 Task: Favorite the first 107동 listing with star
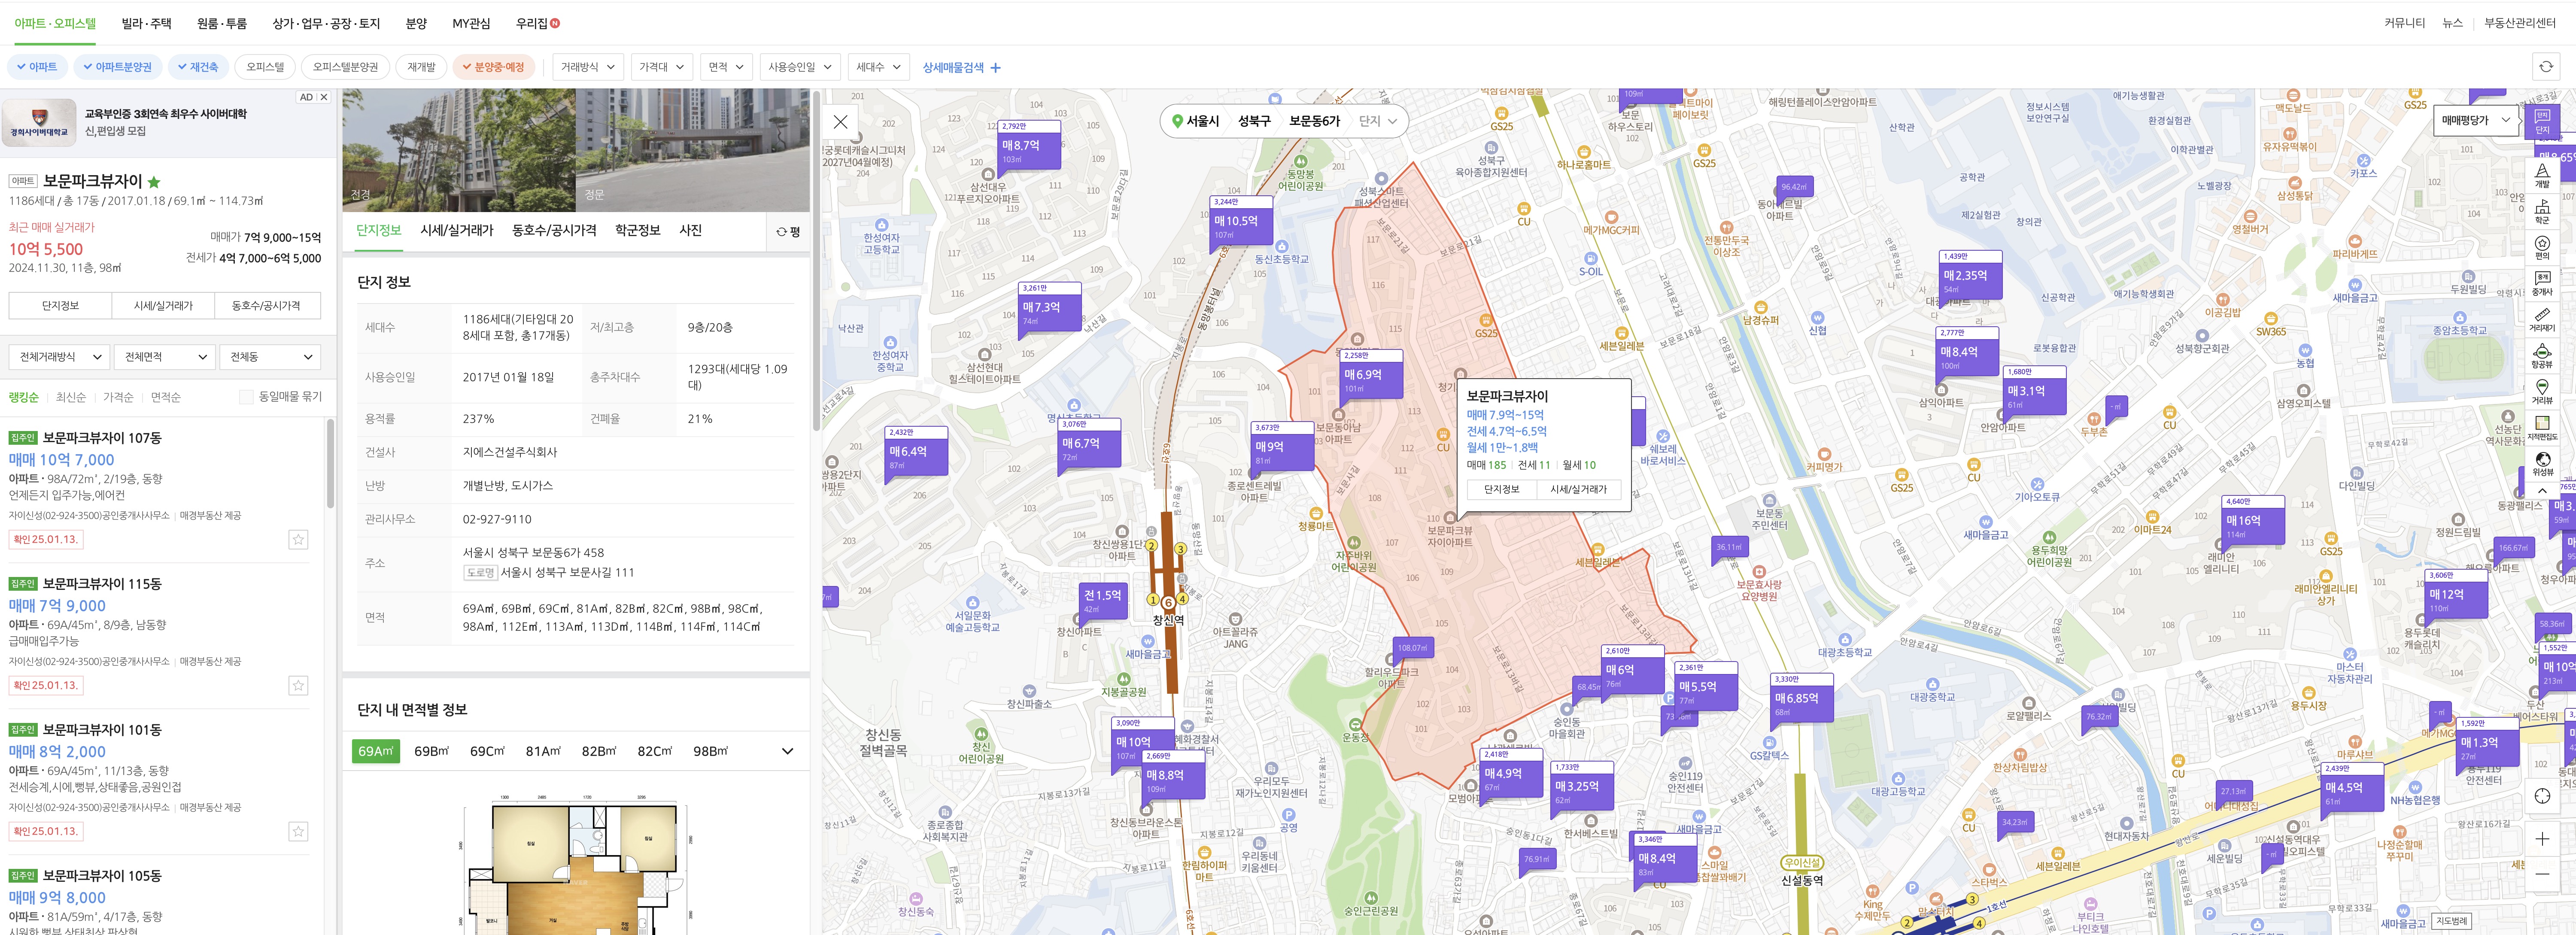(298, 540)
